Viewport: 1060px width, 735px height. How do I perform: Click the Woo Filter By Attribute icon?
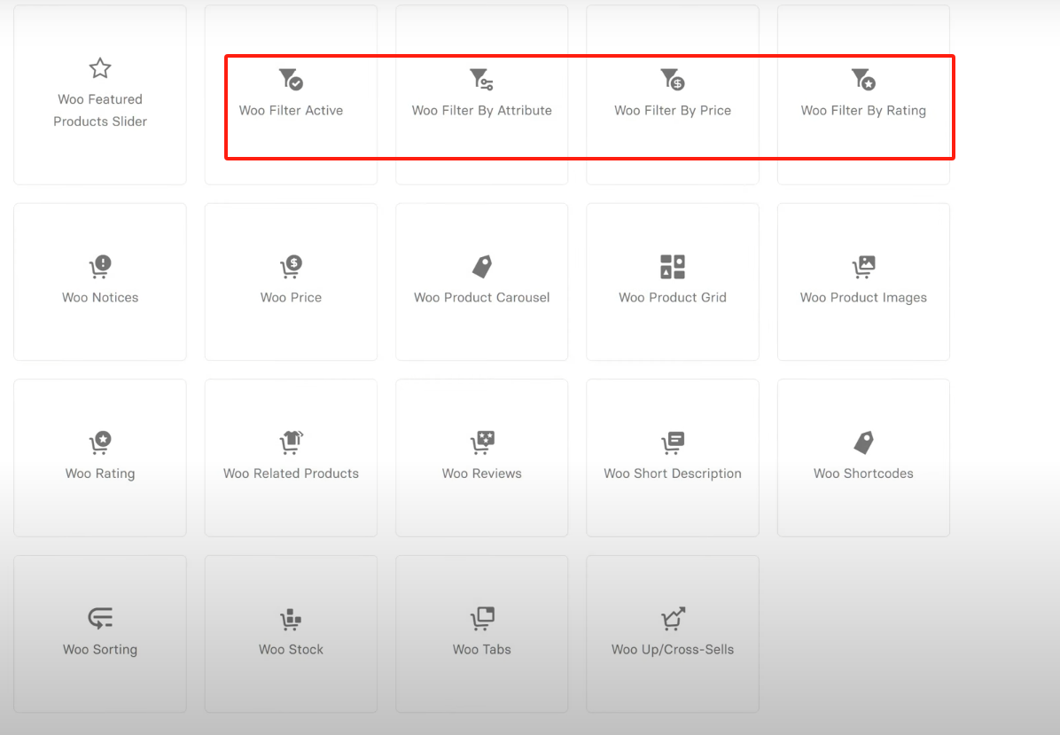pyautogui.click(x=481, y=79)
